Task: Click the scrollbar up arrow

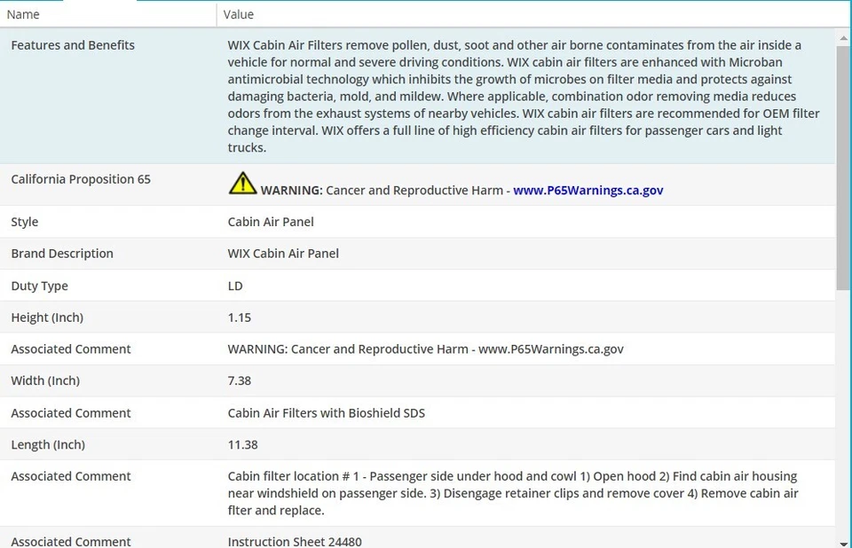Action: (x=843, y=38)
